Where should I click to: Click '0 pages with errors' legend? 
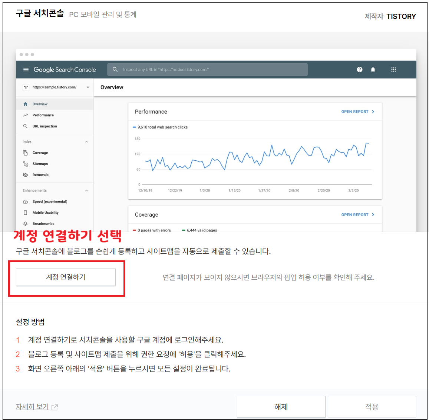152,230
